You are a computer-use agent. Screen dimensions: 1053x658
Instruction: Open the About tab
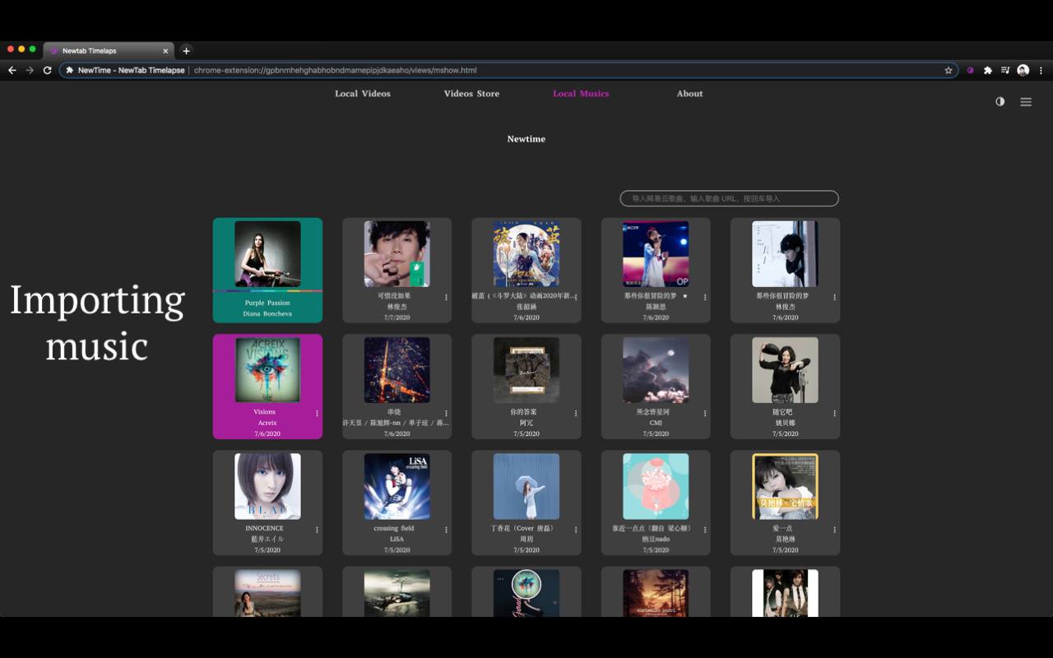pyautogui.click(x=689, y=93)
